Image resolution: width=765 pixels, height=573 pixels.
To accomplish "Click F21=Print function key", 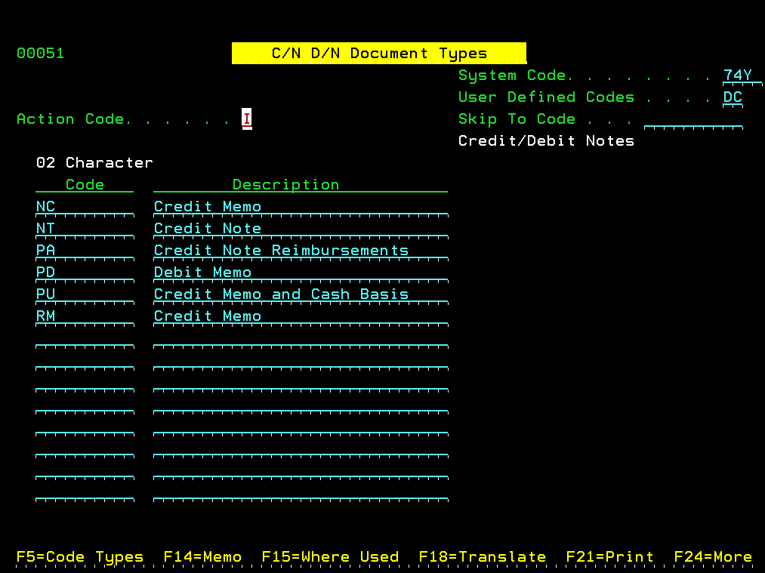I will [x=610, y=557].
